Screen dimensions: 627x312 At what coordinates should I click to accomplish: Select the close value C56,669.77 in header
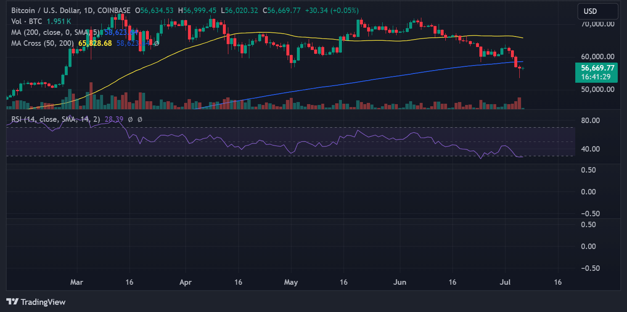281,10
